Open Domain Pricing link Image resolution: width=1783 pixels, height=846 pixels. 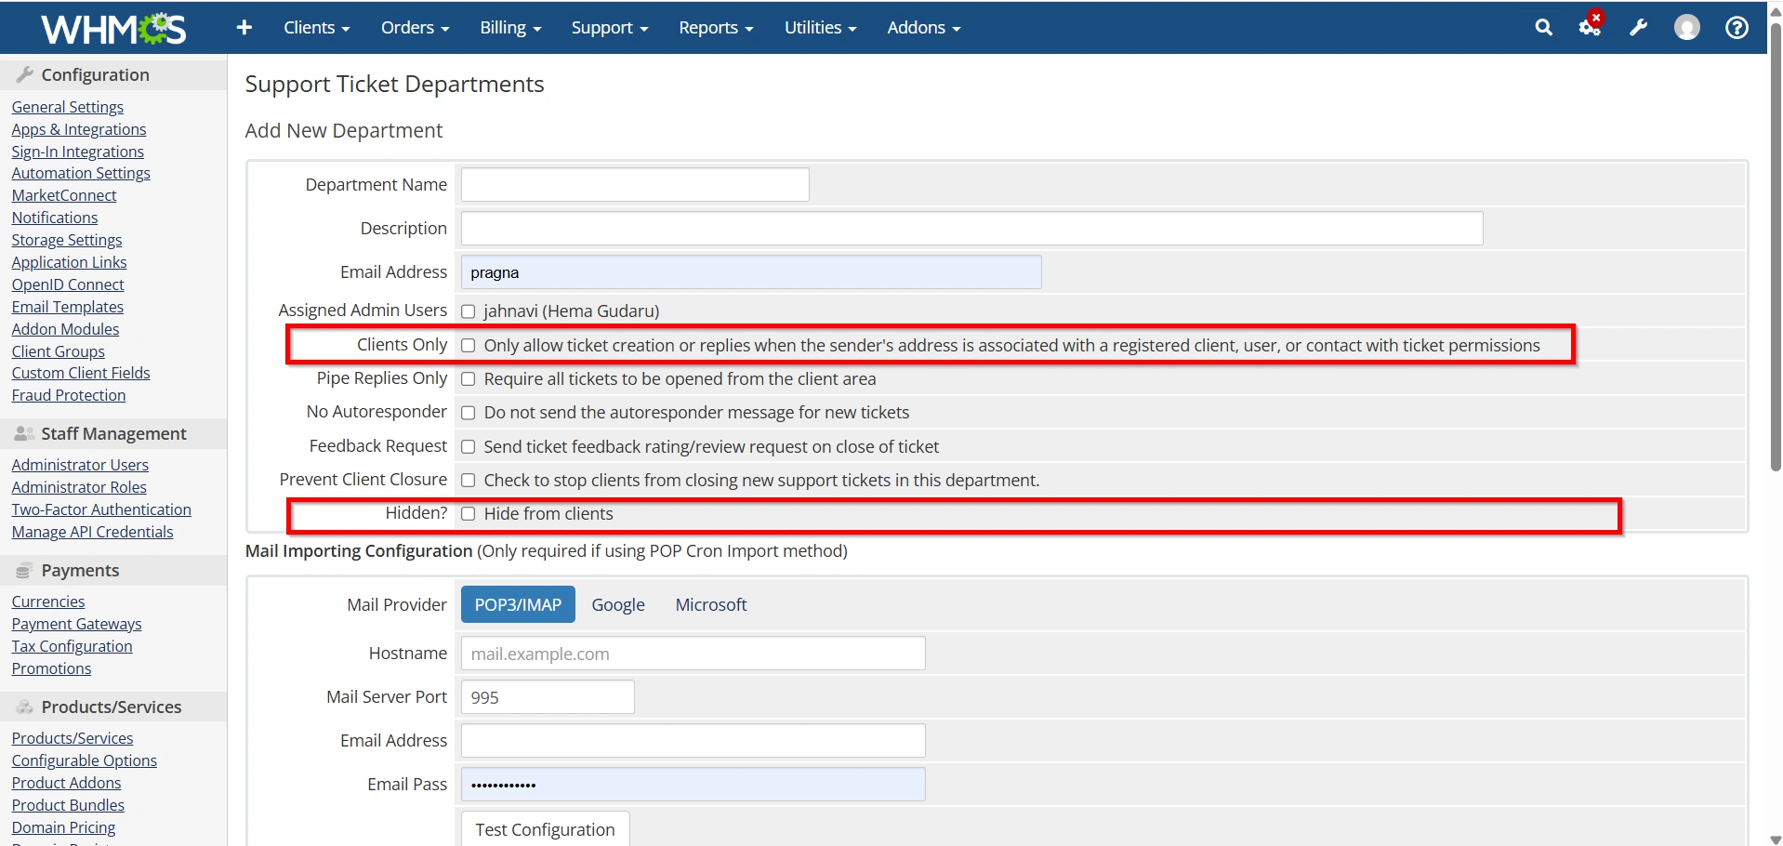(x=63, y=827)
